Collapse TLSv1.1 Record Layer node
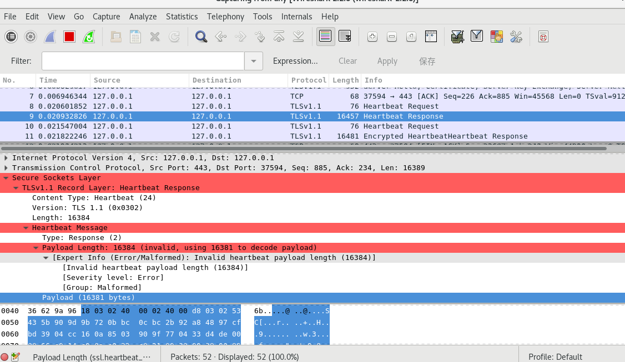The width and height of the screenshot is (625, 362). pyautogui.click(x=16, y=187)
